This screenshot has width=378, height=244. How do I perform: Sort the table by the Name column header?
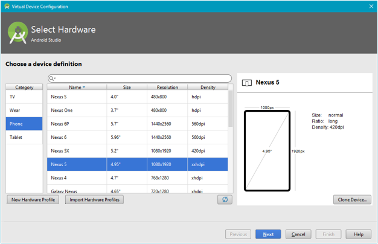77,88
